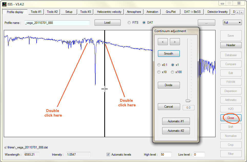Go to the GnuPlot tab
Image resolution: width=247 pixels, height=162 pixels.
point(171,12)
